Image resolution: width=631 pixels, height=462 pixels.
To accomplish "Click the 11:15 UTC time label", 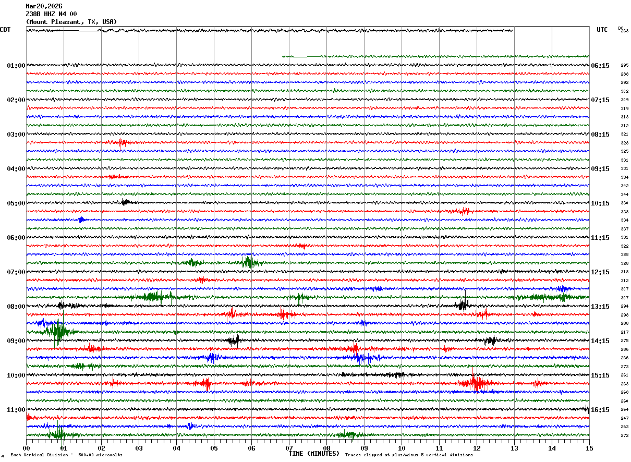I will [600, 238].
